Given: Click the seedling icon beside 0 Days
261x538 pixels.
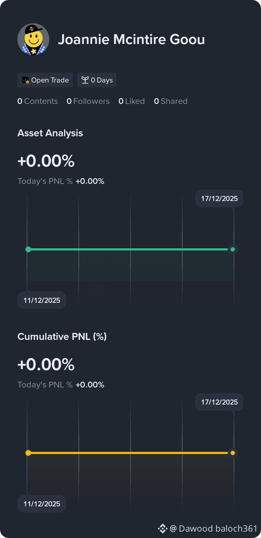Looking at the screenshot, I should [85, 80].
